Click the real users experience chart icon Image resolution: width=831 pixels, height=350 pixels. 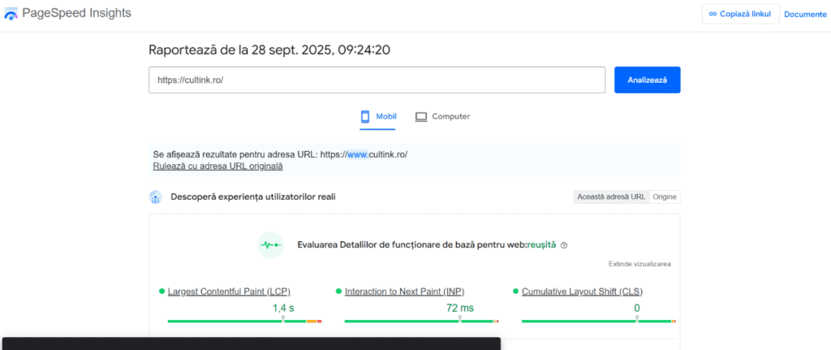155,197
